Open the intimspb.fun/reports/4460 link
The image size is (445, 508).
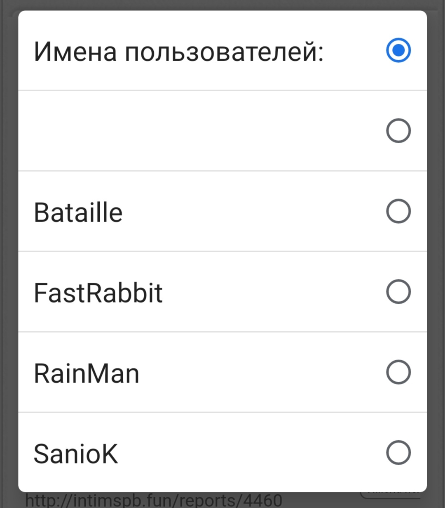(x=154, y=501)
